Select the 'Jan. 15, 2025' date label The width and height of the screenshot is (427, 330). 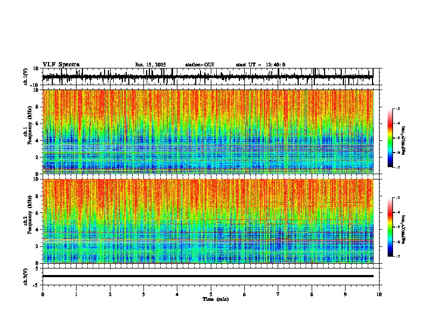[150, 65]
